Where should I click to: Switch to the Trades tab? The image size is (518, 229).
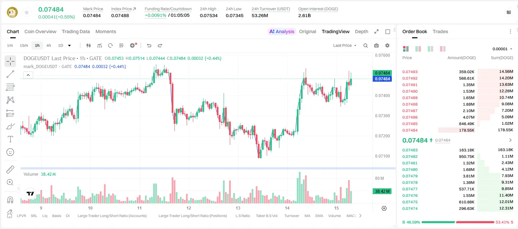[x=440, y=31]
